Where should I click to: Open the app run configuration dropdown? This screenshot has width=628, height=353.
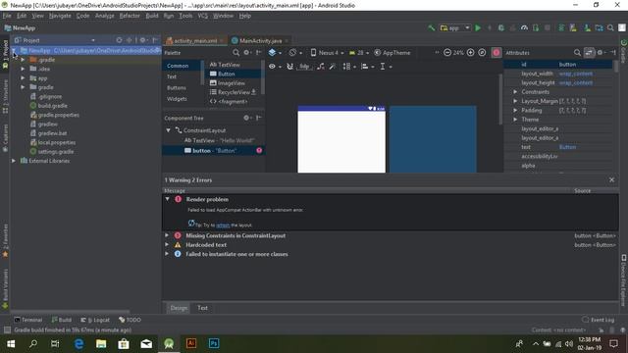coord(455,28)
